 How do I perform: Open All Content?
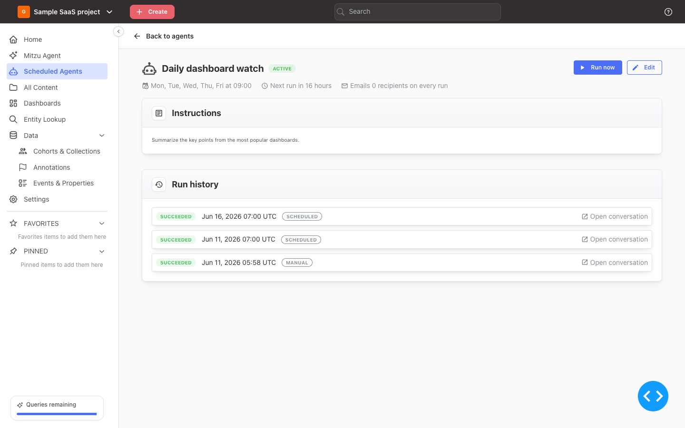point(57,88)
